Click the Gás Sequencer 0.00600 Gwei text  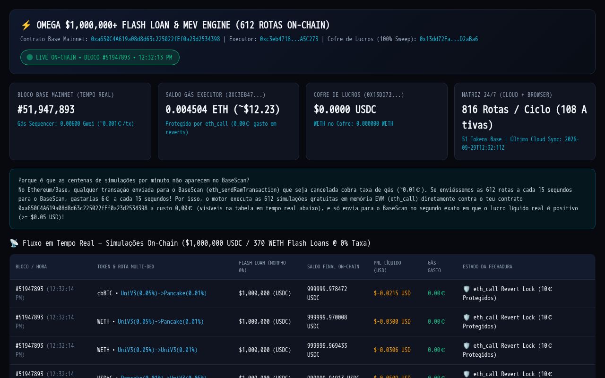76,124
